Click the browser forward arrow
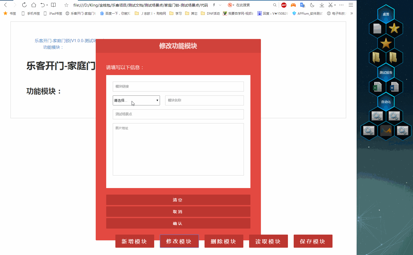Screen dimensions: 413x255 point(15,5)
